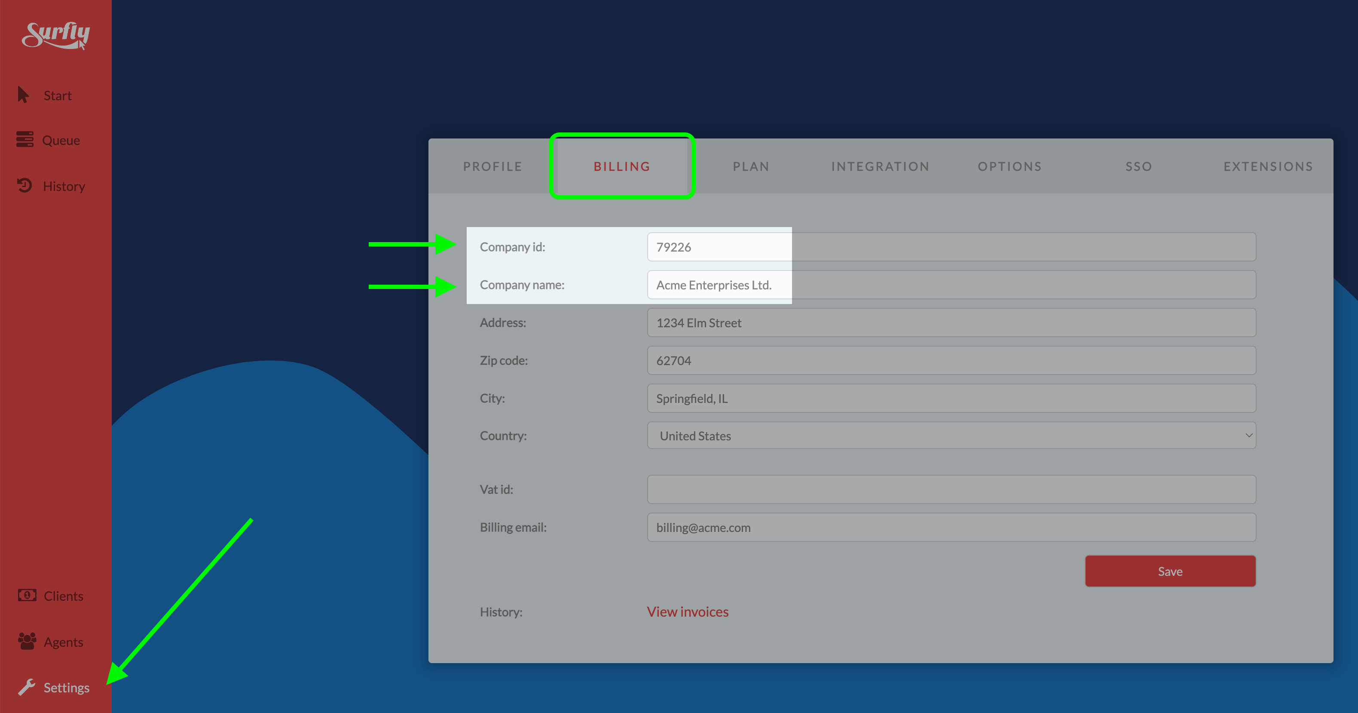This screenshot has width=1358, height=713.
Task: Select the BILLING tab
Action: click(621, 166)
